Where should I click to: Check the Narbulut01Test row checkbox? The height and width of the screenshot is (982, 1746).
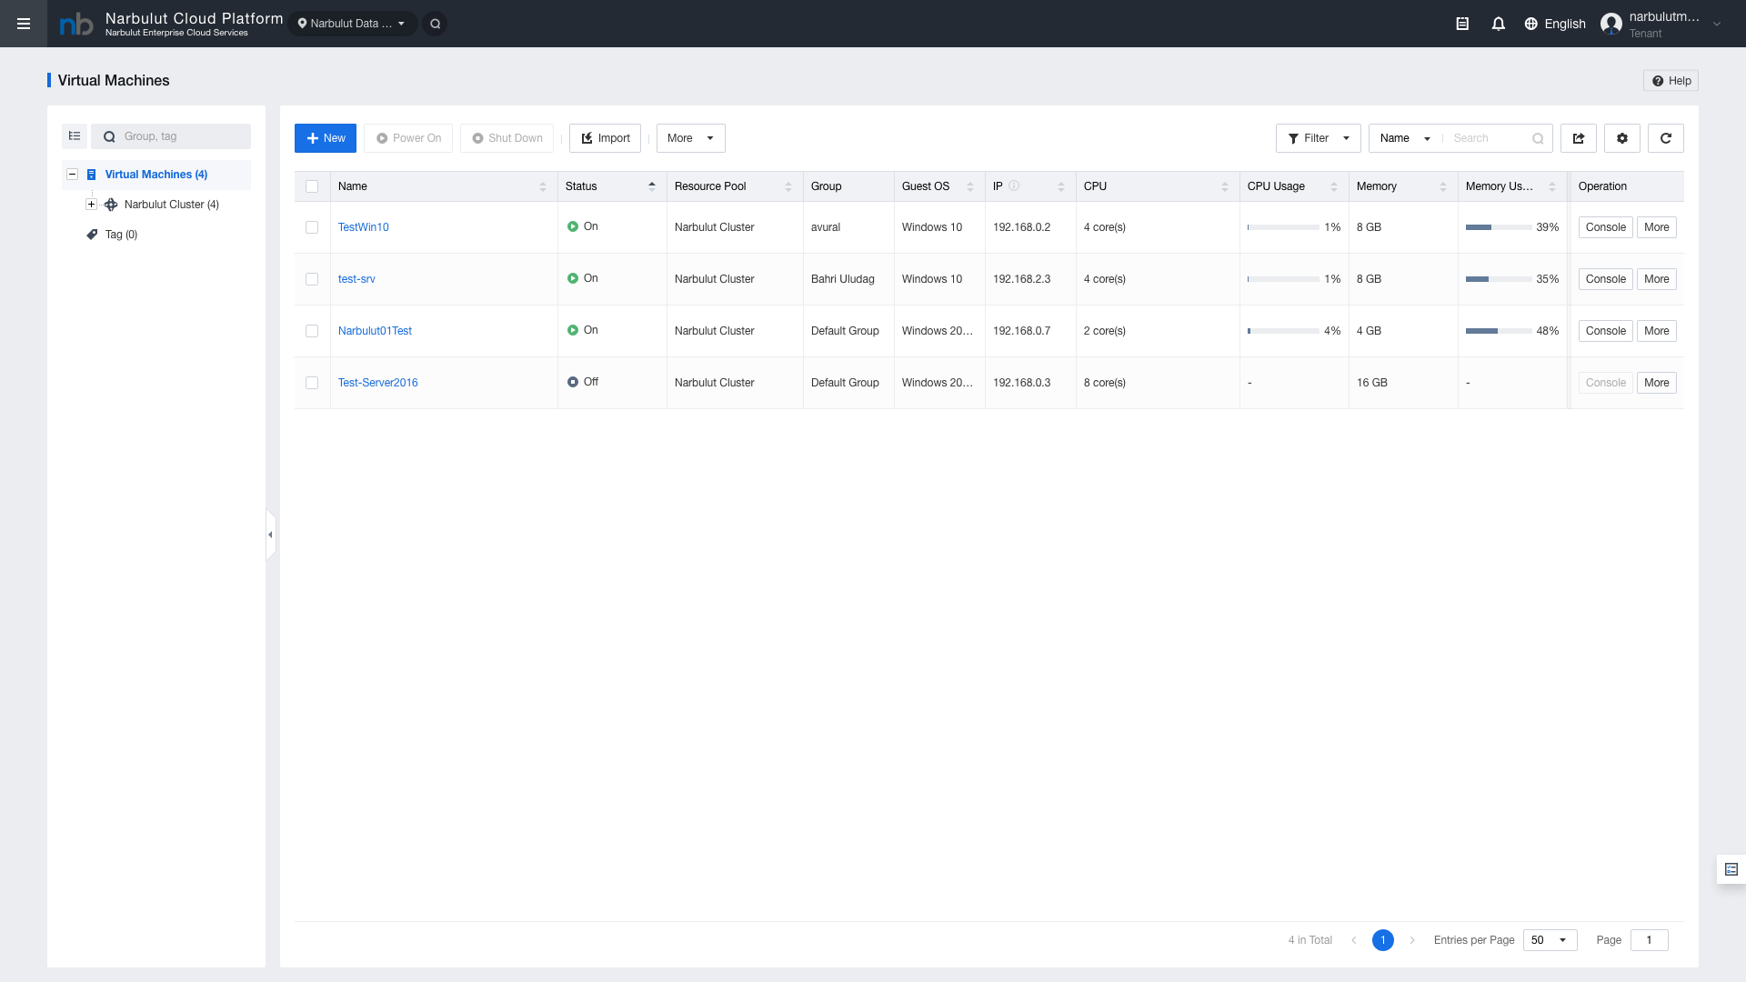pyautogui.click(x=312, y=331)
